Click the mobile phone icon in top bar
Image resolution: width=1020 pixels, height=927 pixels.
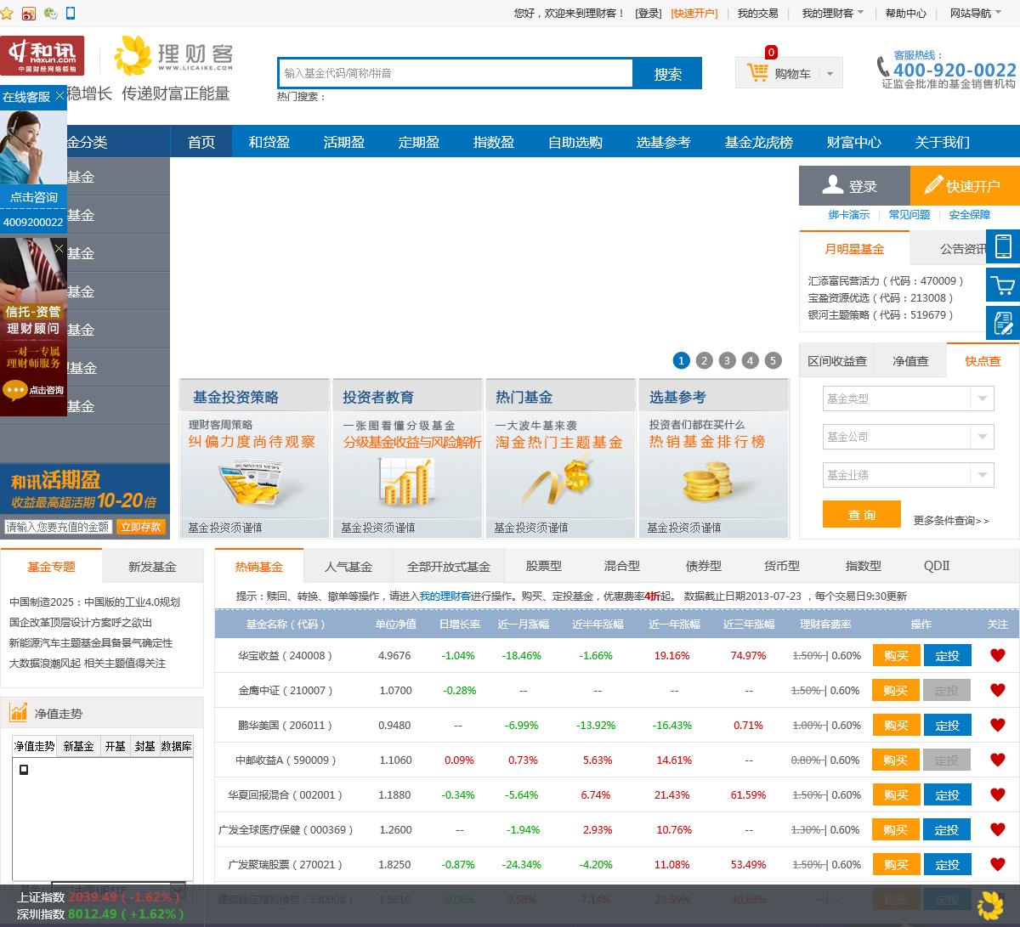pyautogui.click(x=71, y=13)
